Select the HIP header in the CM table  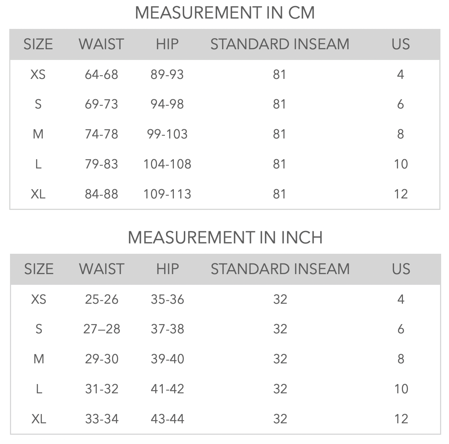tap(167, 44)
